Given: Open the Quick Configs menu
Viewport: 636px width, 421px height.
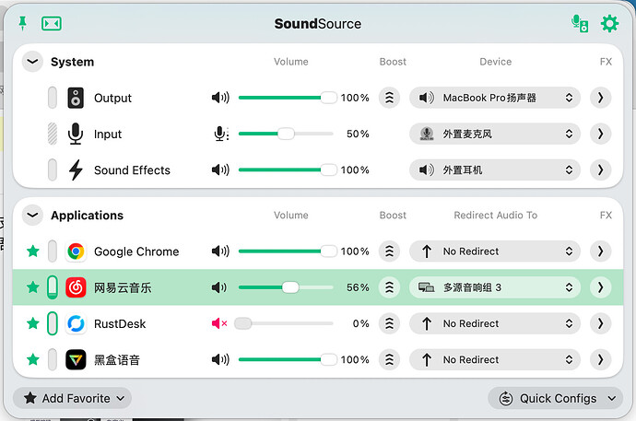Looking at the screenshot, I should [555, 398].
